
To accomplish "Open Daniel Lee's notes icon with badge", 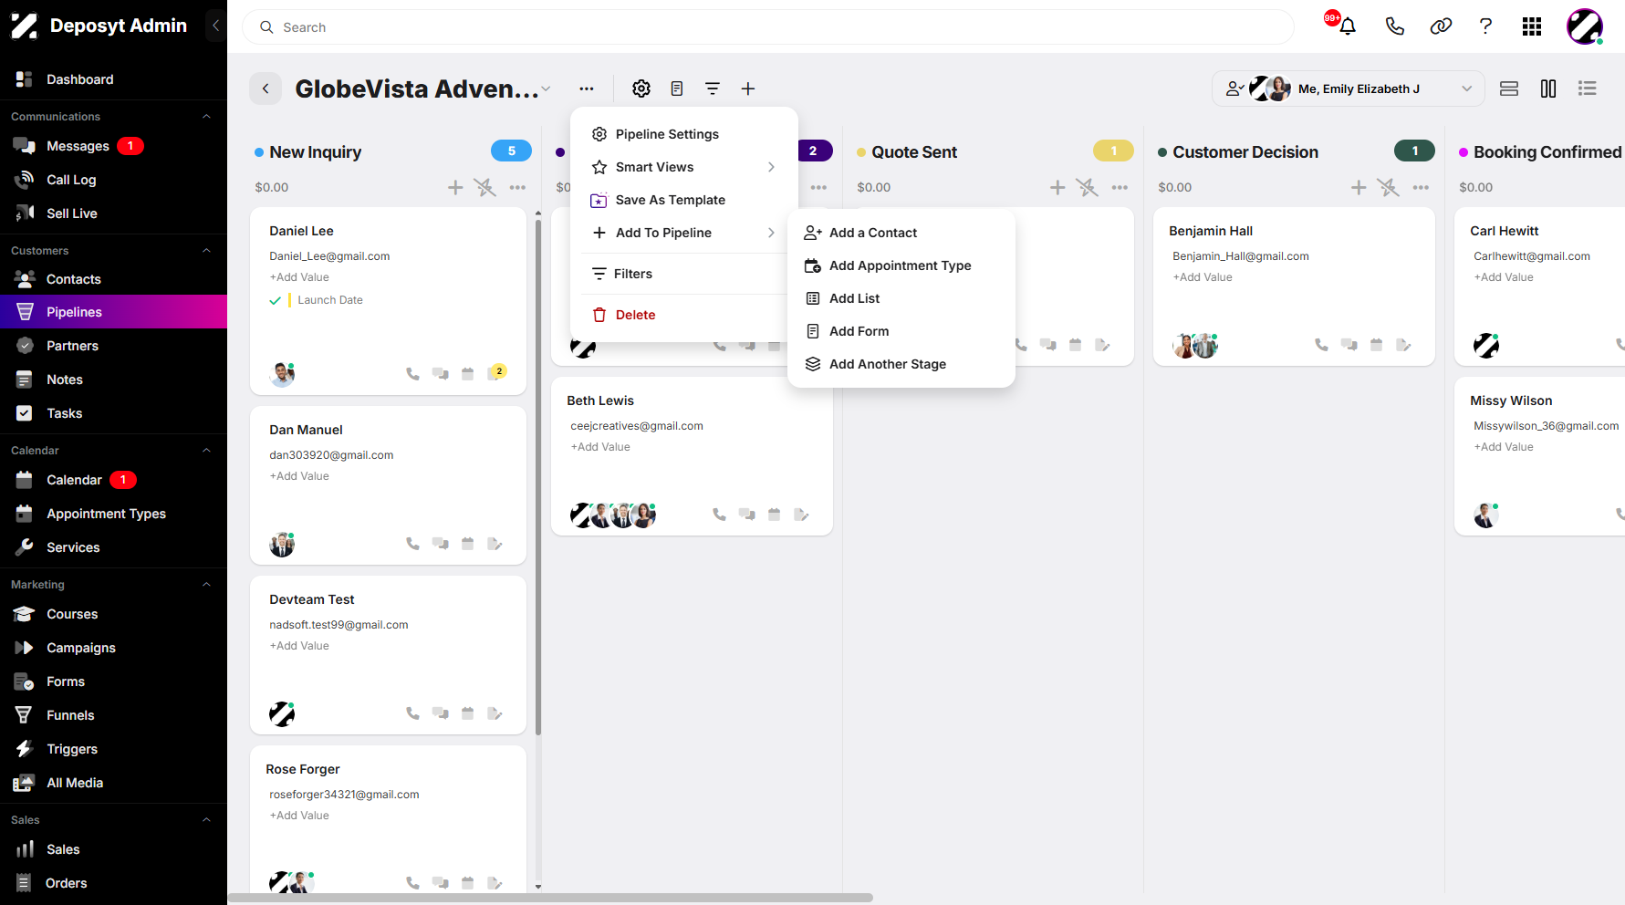I will (496, 372).
